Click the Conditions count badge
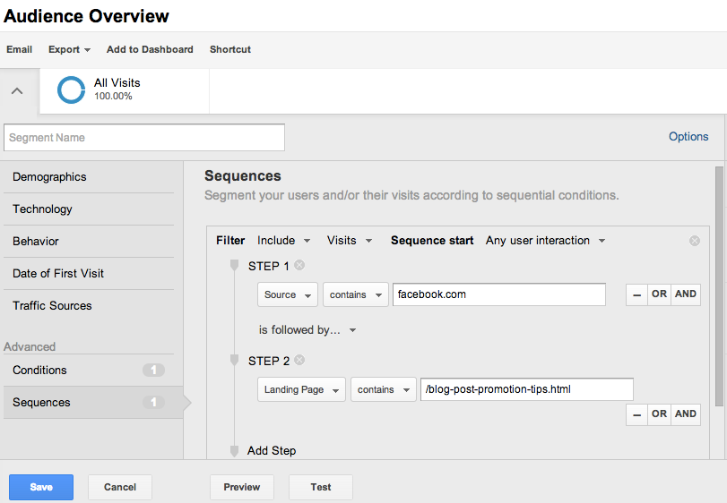 tap(153, 371)
